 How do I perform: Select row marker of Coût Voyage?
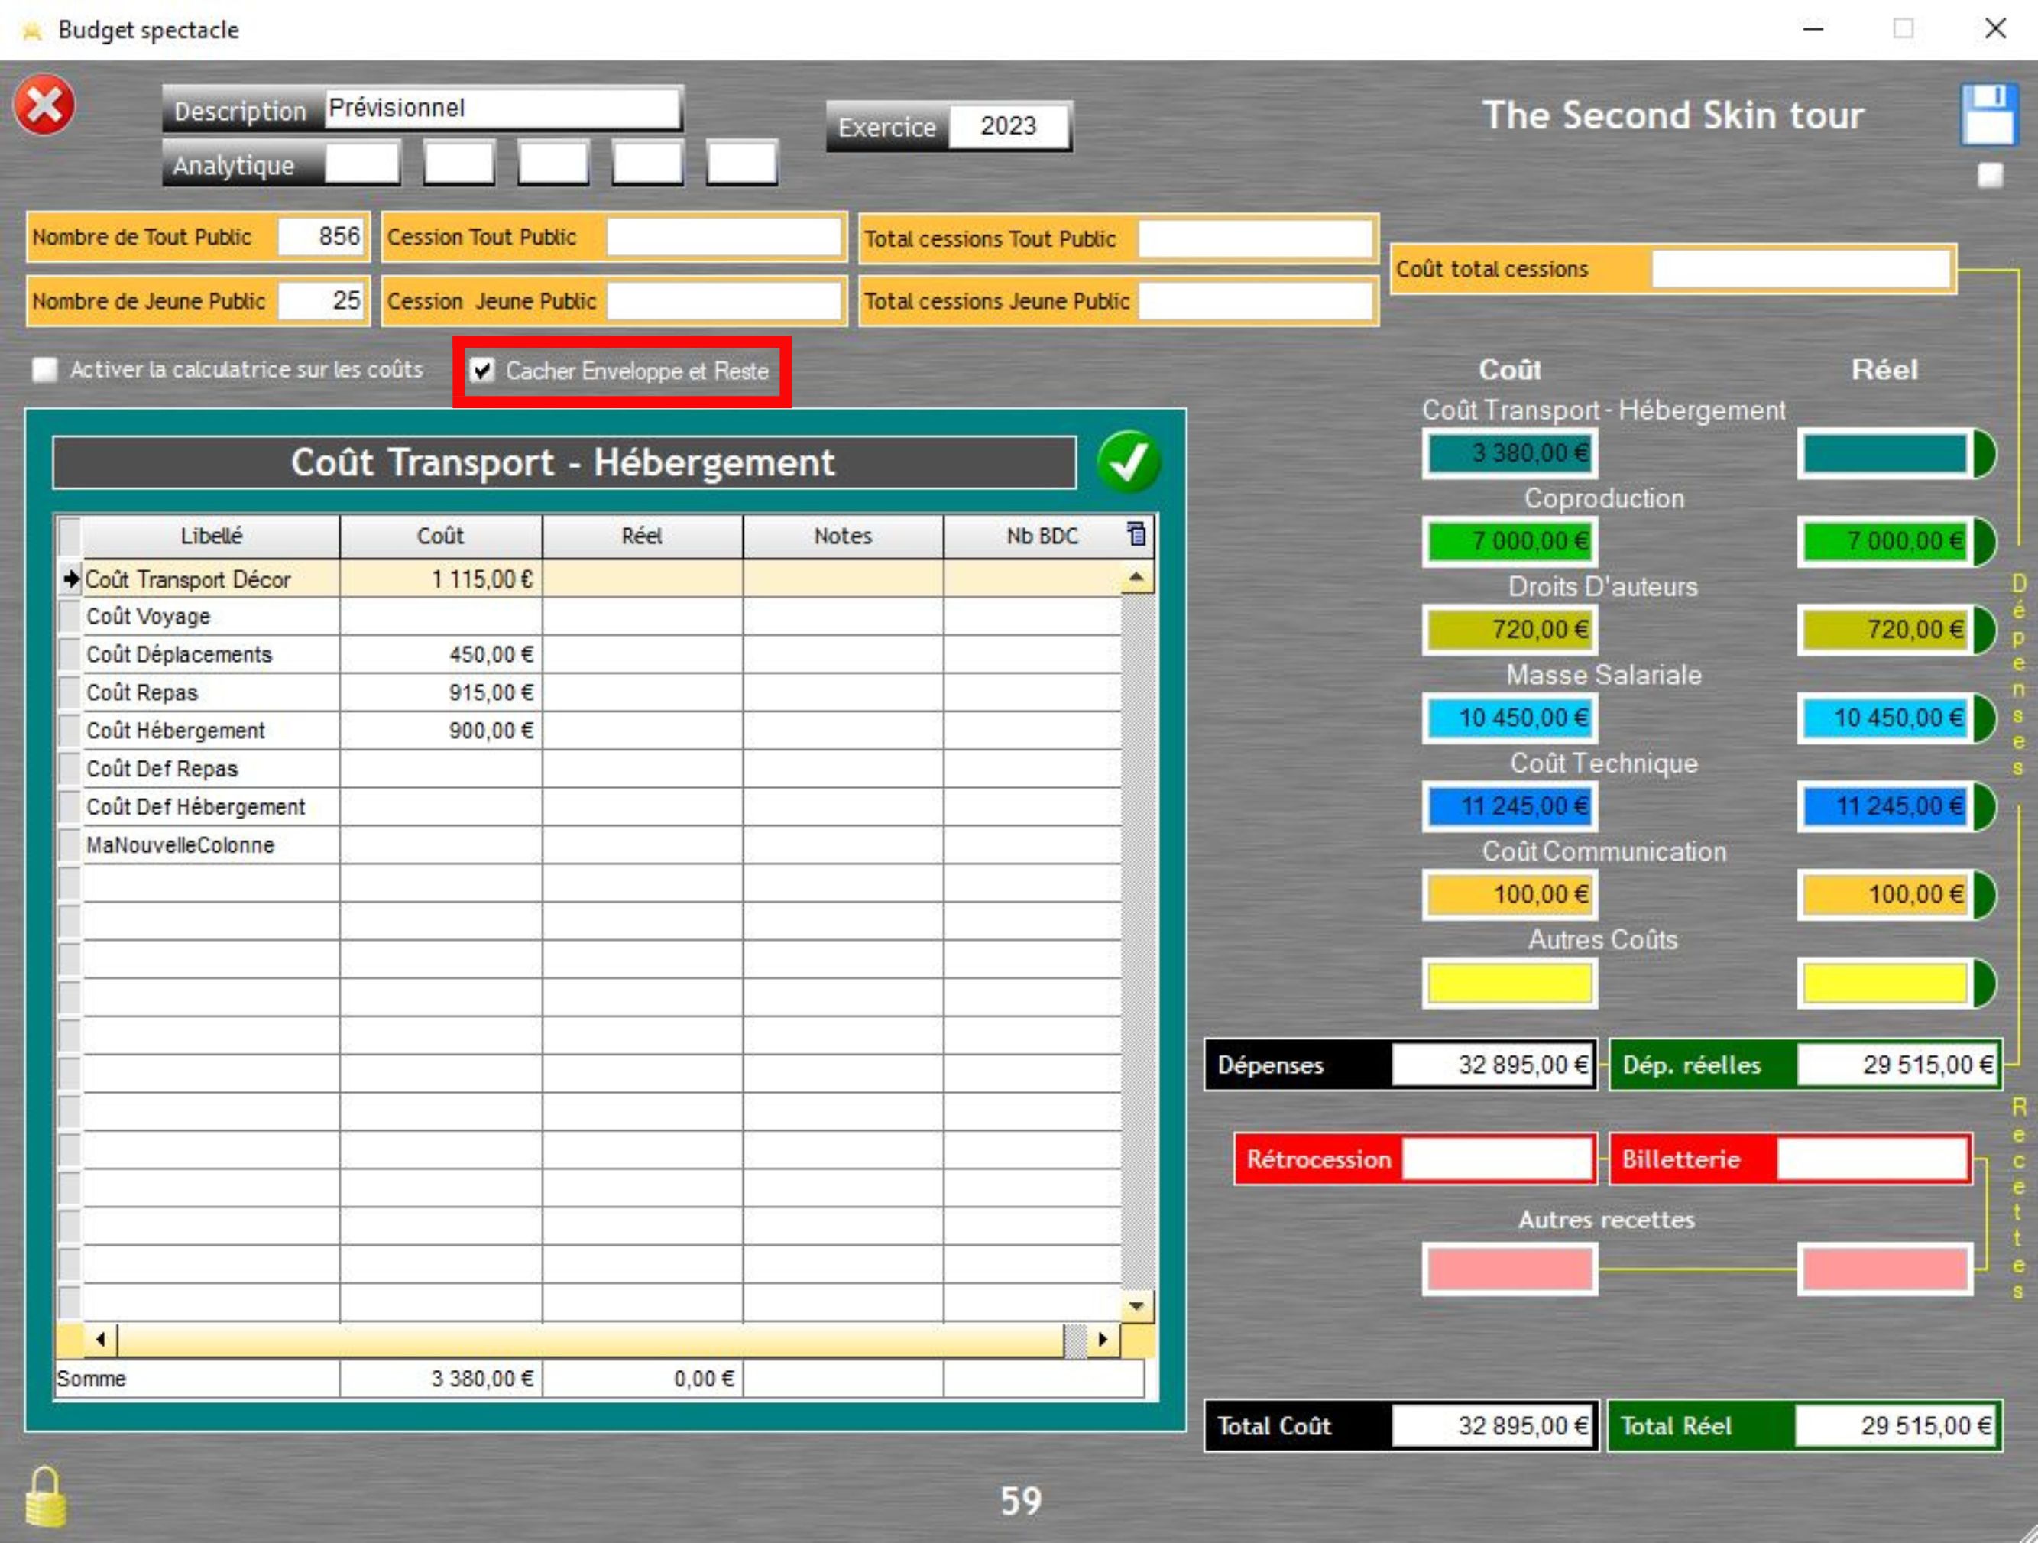(69, 616)
